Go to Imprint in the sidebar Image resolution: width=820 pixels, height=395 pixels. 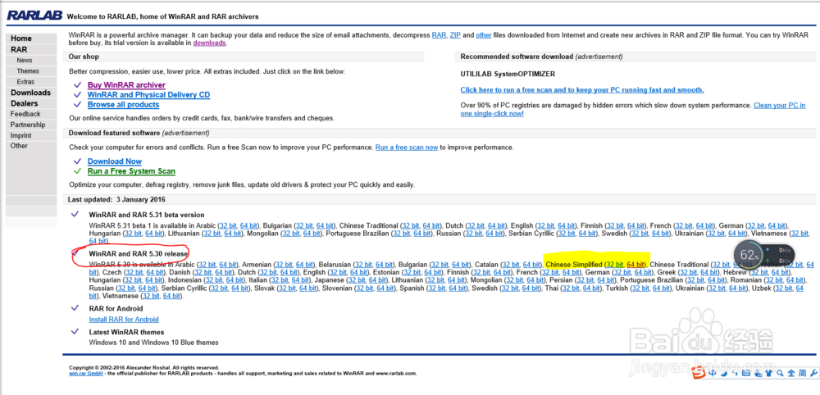click(21, 135)
